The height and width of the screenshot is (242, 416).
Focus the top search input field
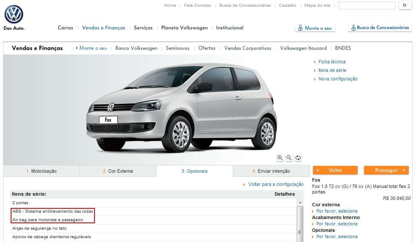coord(367,5)
